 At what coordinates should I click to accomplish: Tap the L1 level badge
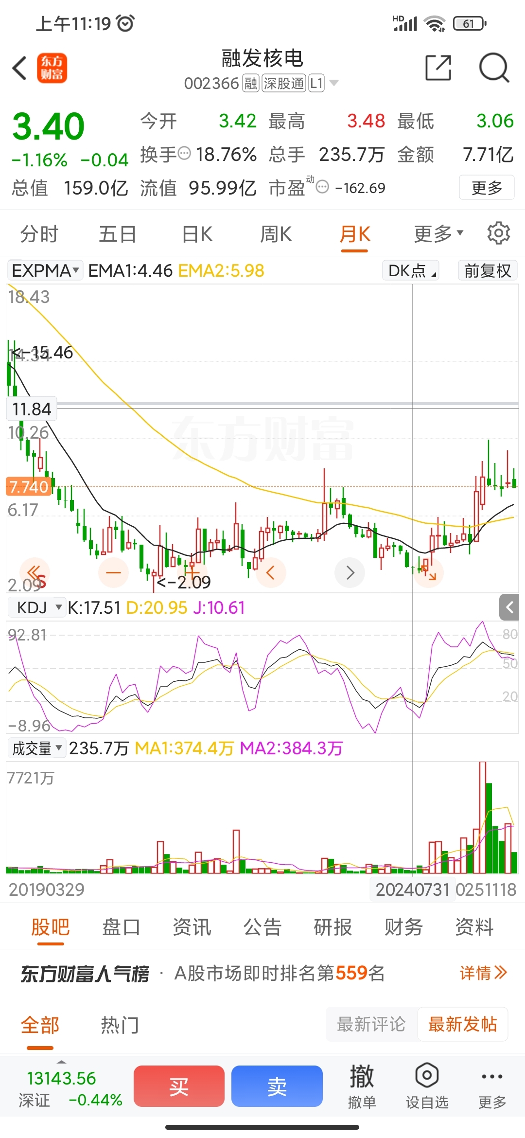point(316,83)
